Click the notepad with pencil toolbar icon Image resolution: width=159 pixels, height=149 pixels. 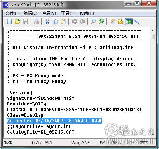click(112, 21)
